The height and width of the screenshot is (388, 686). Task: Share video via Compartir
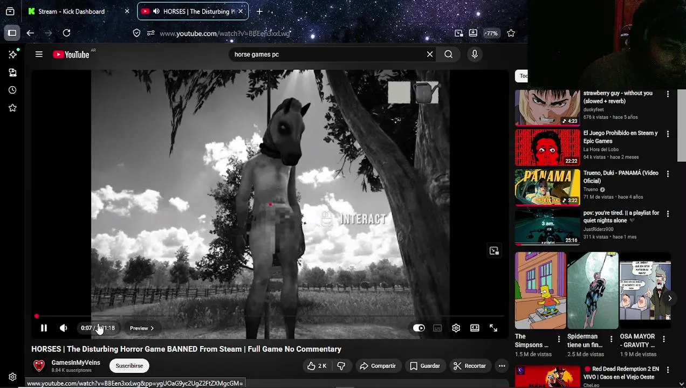click(378, 366)
